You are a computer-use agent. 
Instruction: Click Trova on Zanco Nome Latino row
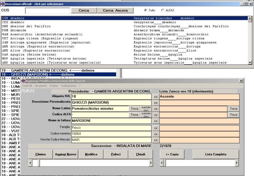pos(233,109)
